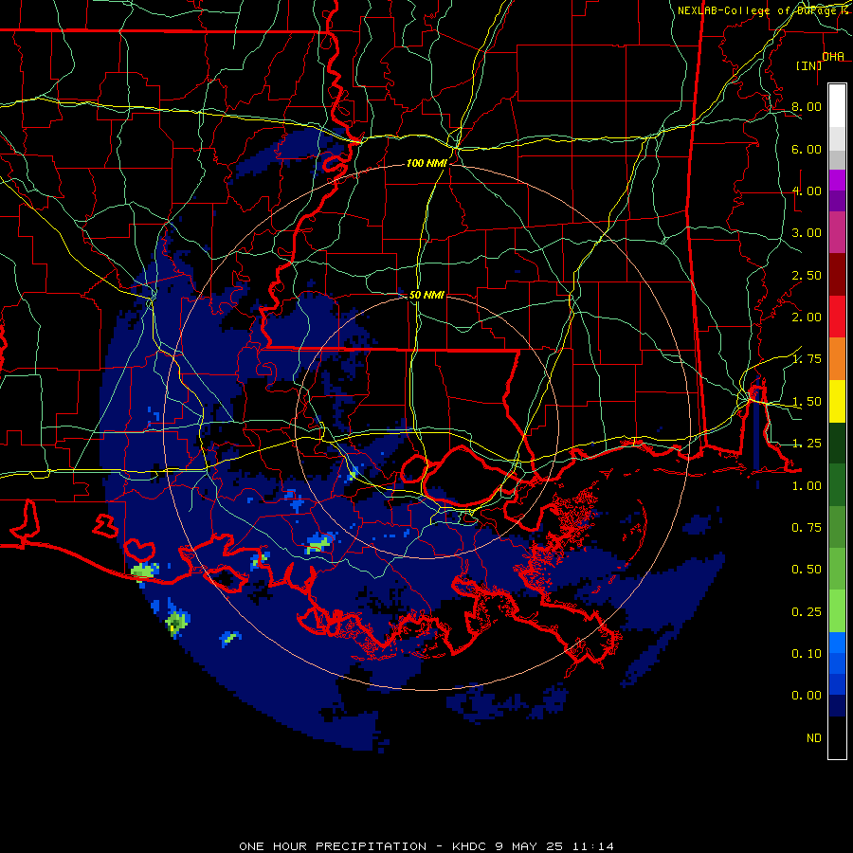Click the 6.00 legend value
The image size is (853, 853).
pyautogui.click(x=807, y=149)
